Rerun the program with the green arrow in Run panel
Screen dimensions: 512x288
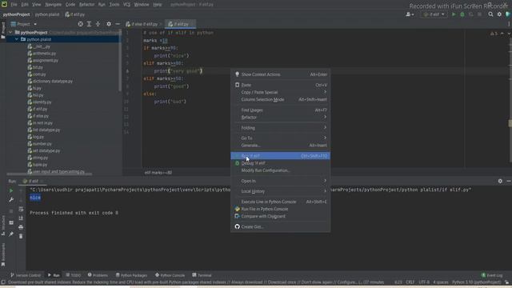click(x=11, y=190)
